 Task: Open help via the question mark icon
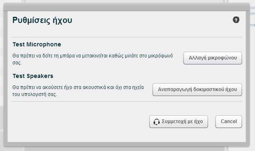236,20
